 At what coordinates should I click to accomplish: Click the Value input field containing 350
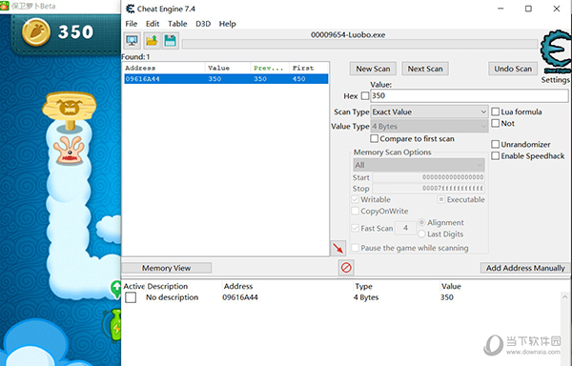pos(469,95)
